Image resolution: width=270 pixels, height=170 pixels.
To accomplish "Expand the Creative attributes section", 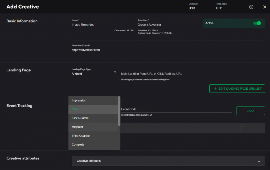I will coord(259,161).
